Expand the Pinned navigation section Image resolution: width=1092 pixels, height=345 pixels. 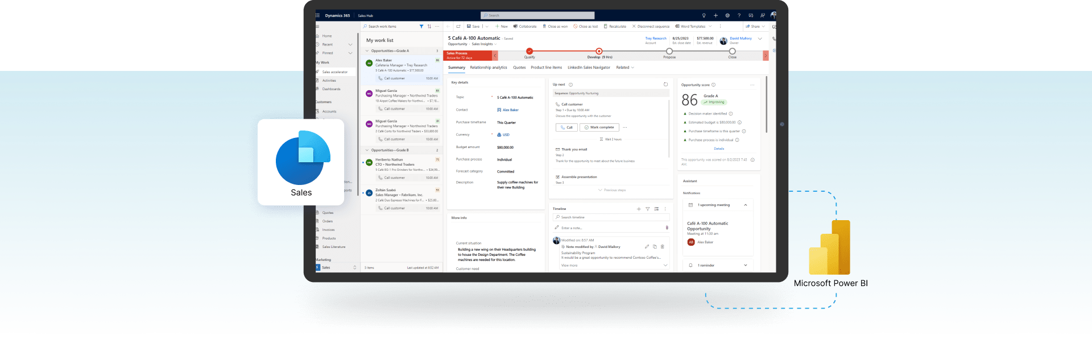tap(350, 53)
